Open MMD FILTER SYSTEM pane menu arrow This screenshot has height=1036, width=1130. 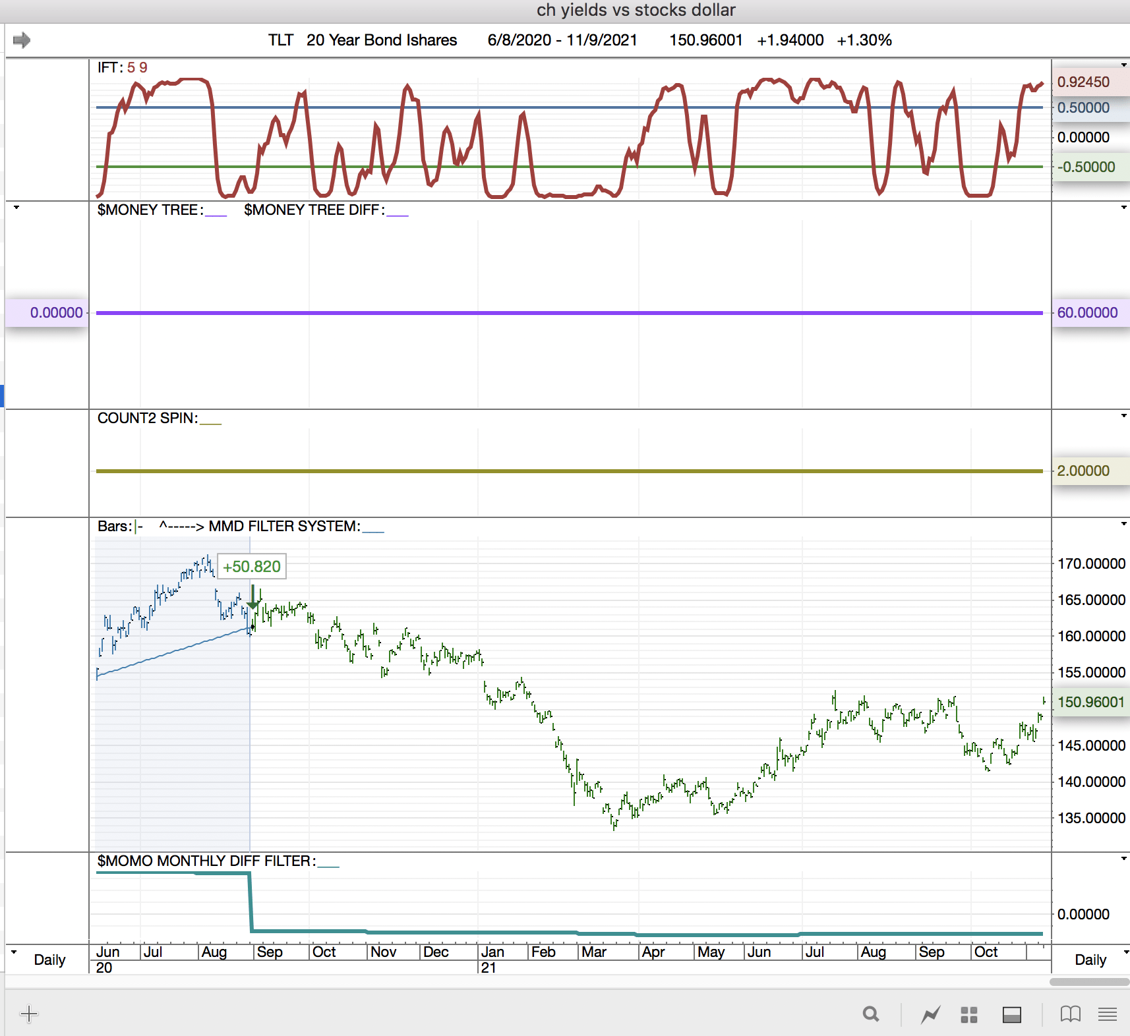pyautogui.click(x=1123, y=524)
